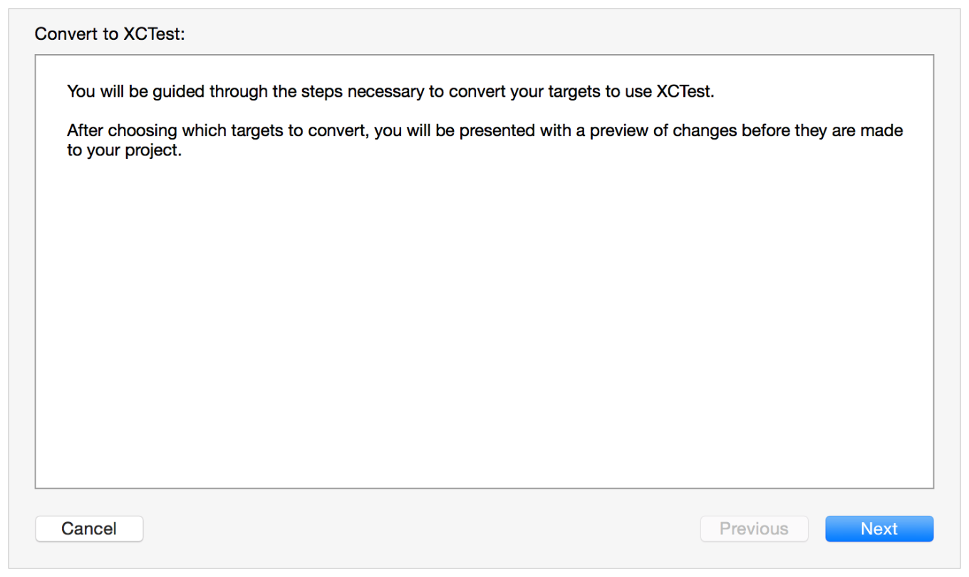The image size is (969, 577).
Task: Click the blue Next button
Action: tap(879, 529)
